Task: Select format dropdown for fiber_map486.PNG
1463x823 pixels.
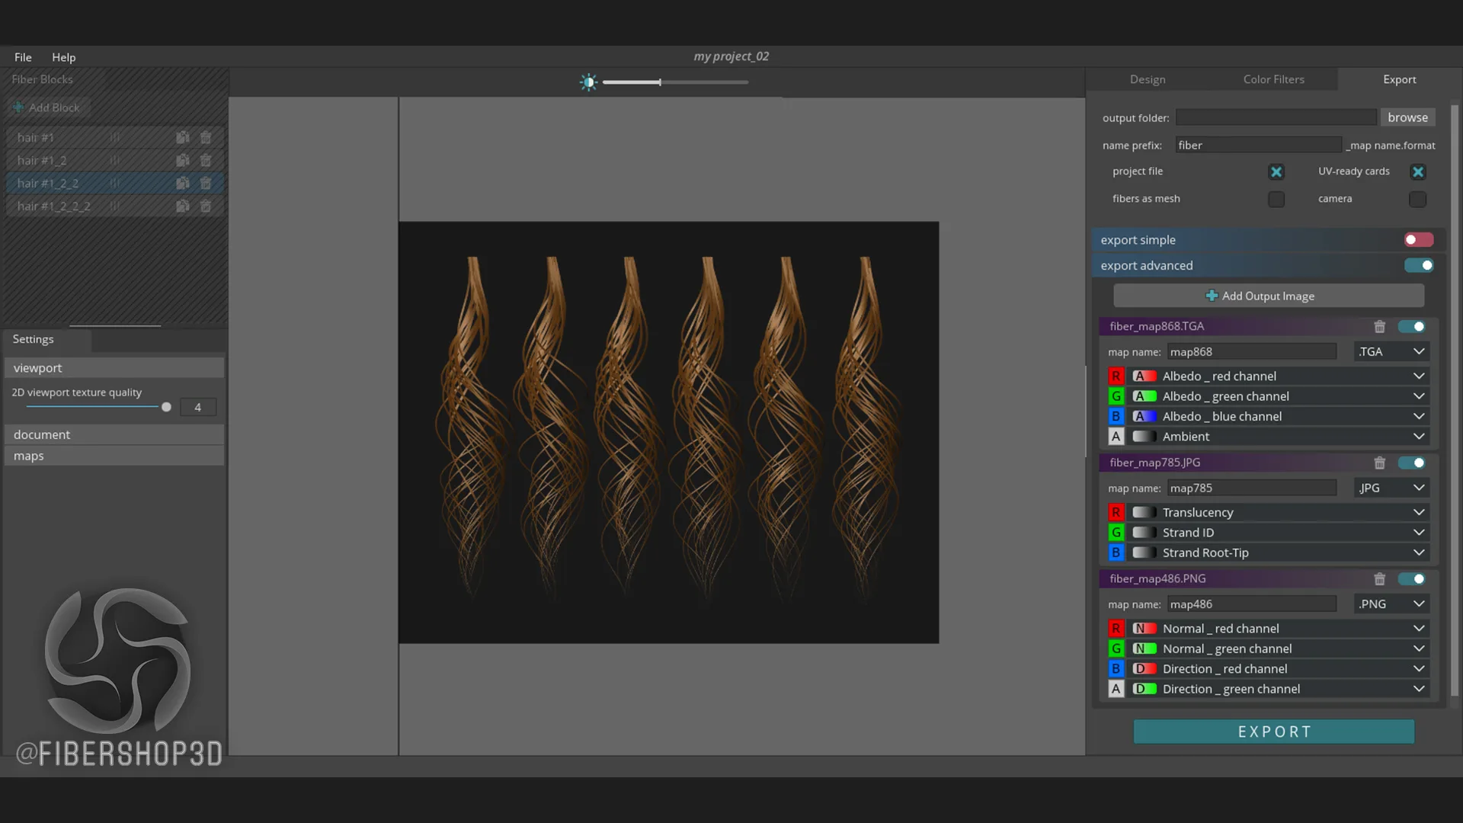Action: coord(1391,604)
